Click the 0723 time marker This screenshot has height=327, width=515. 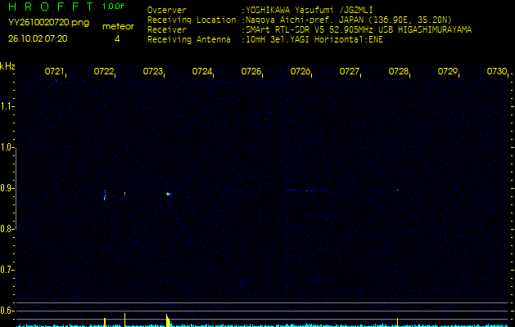[153, 72]
